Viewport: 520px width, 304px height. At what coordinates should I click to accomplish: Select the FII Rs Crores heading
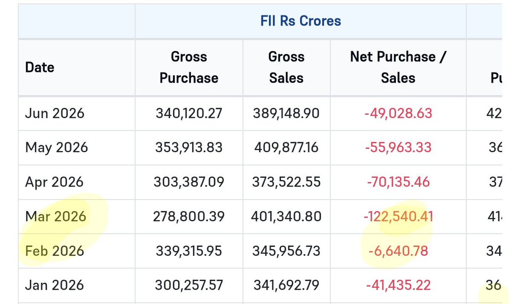(301, 21)
